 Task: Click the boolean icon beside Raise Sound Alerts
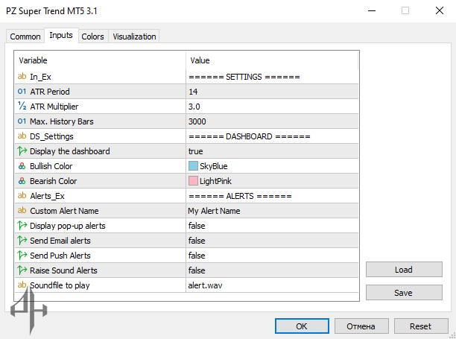(x=22, y=270)
